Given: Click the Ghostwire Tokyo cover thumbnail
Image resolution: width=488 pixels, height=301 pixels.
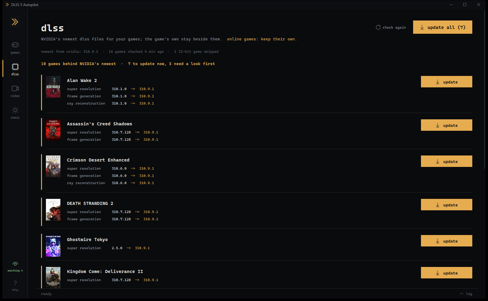Looking at the screenshot, I should click(x=53, y=246).
